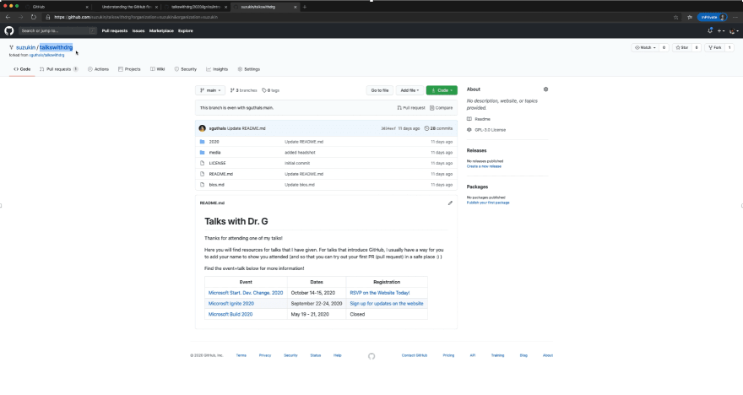This screenshot has width=743, height=395.
Task: Click the footer GitHub mark icon
Action: [371, 356]
